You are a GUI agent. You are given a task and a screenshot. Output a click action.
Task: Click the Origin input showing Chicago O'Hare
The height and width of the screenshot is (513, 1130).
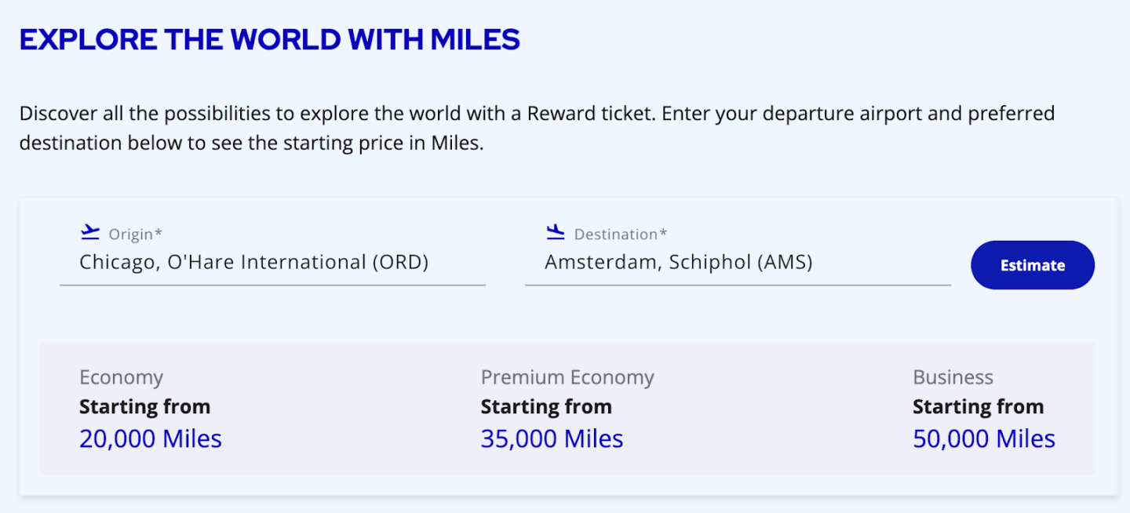253,262
